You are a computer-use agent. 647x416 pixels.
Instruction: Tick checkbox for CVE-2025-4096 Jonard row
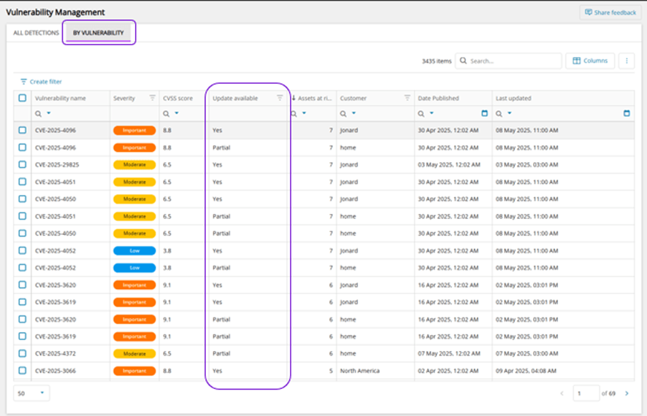(23, 130)
